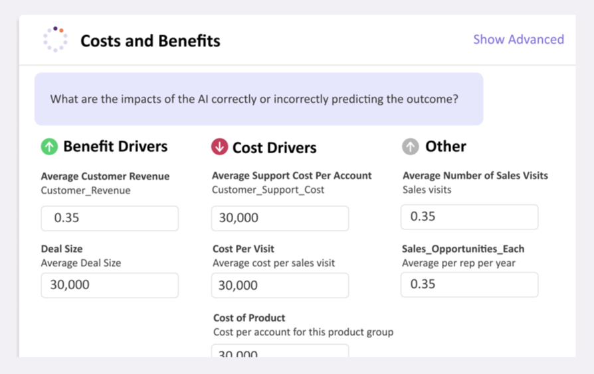The height and width of the screenshot is (374, 594).
Task: Click the Cost Drivers heading text
Action: point(274,147)
